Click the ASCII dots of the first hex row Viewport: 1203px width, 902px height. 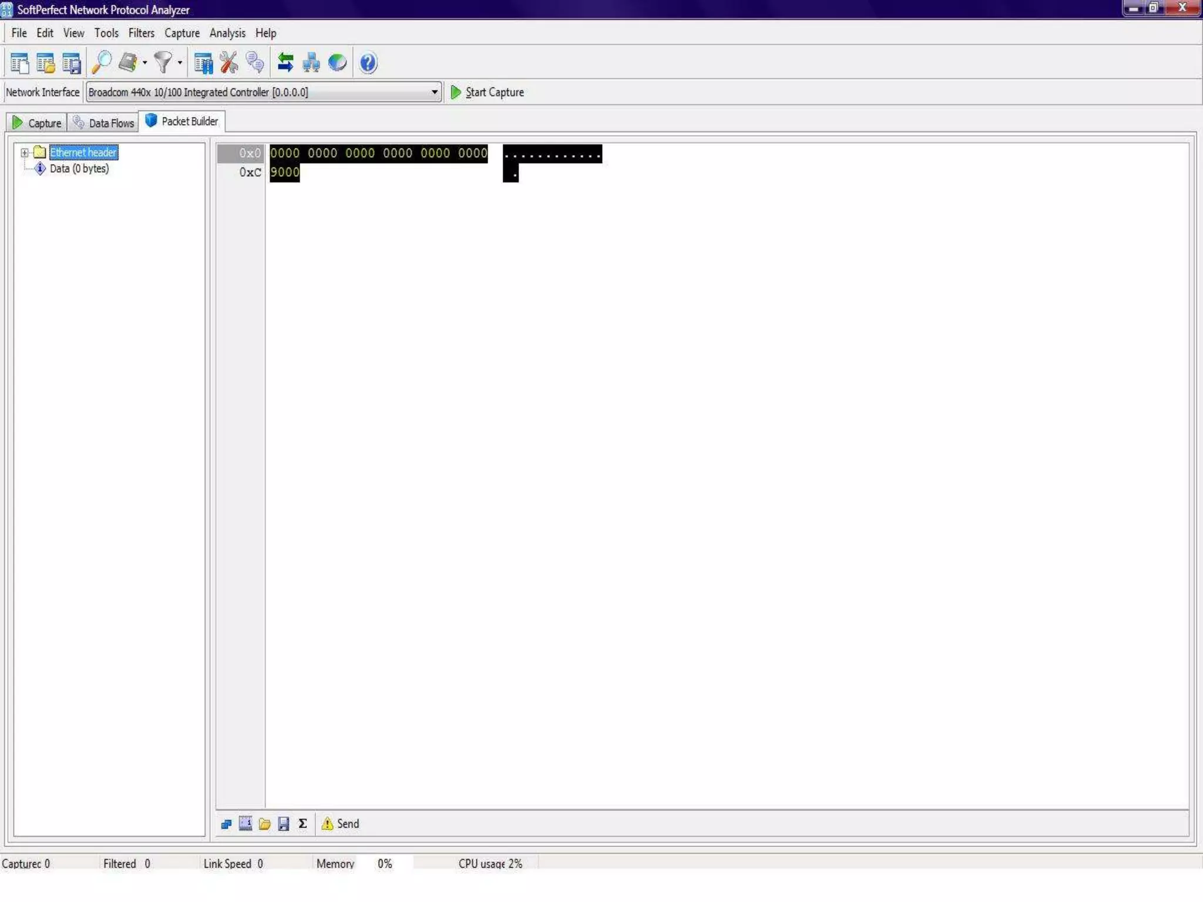click(552, 153)
